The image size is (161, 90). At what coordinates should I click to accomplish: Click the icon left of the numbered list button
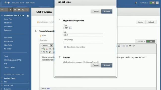click(119, 45)
